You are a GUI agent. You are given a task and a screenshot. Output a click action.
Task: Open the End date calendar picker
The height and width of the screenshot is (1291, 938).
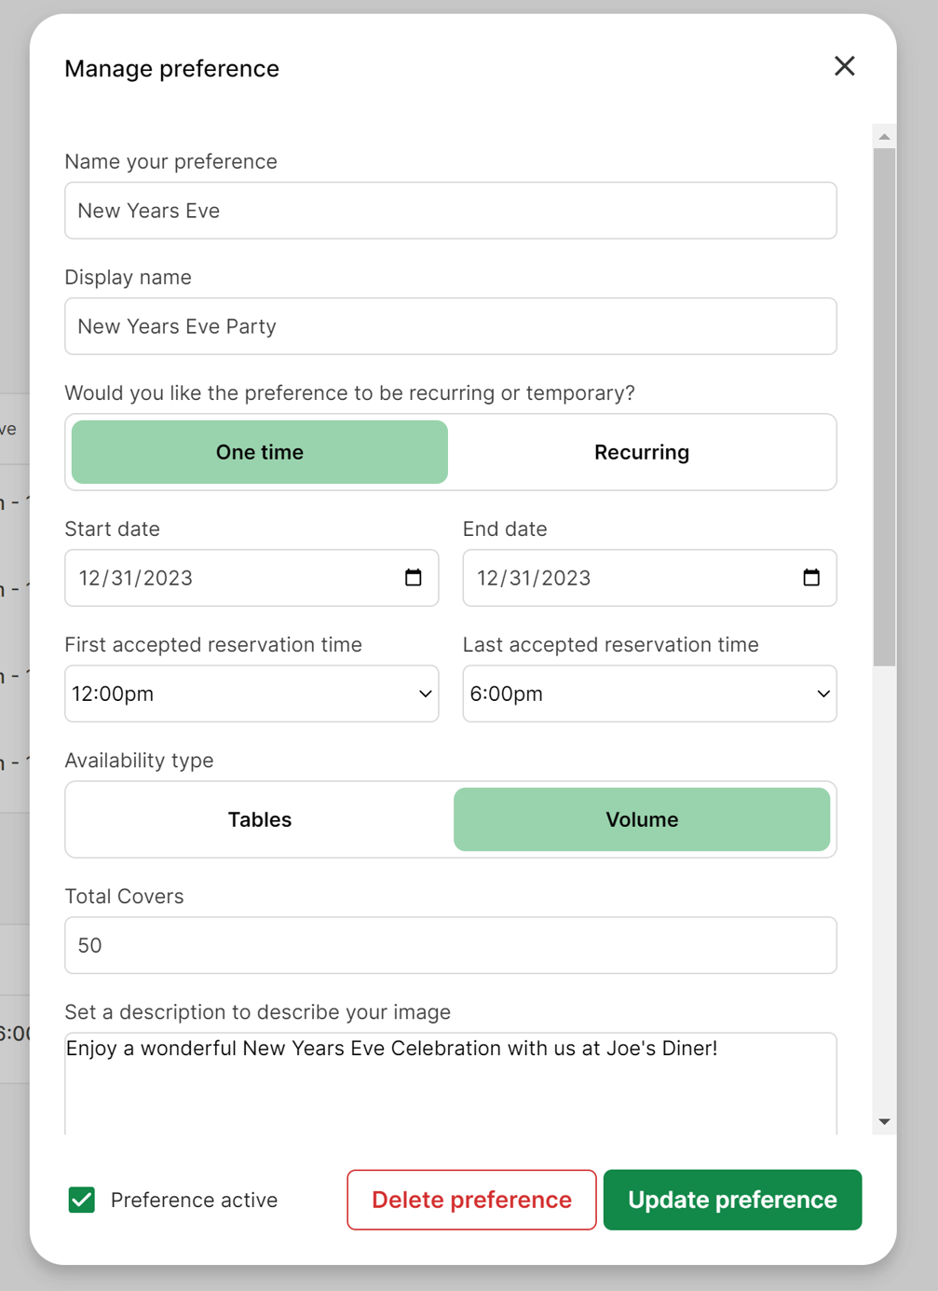[811, 578]
